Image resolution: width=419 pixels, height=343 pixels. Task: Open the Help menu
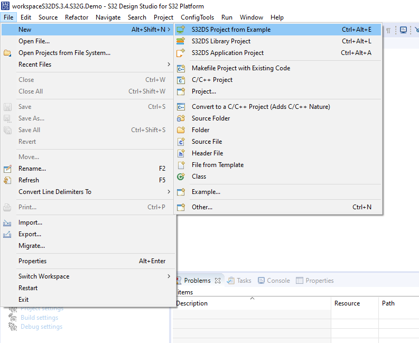click(x=277, y=17)
